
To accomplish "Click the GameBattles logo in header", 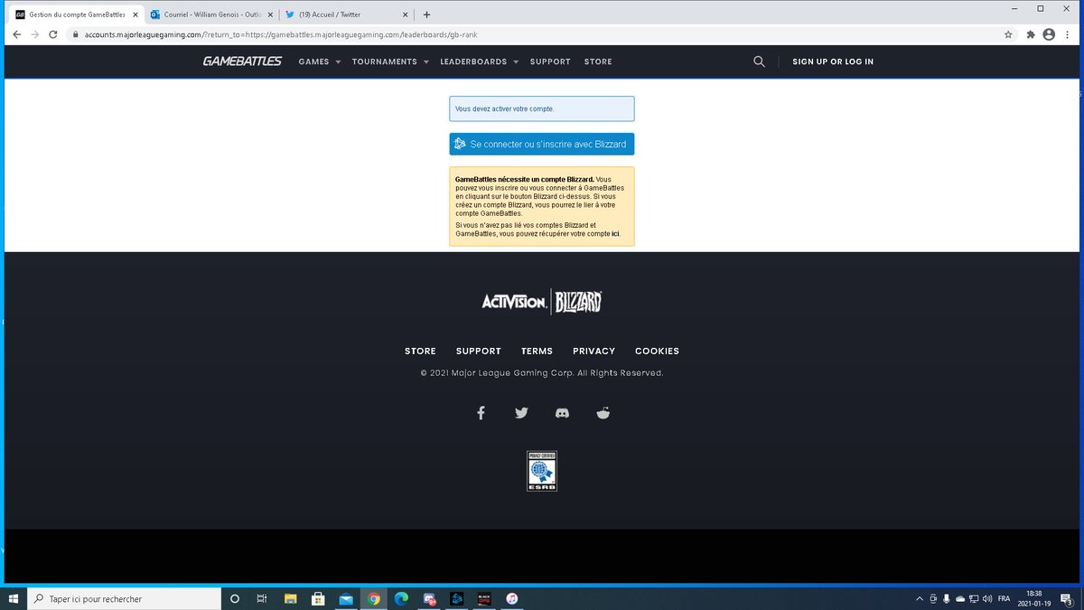I will coord(242,61).
